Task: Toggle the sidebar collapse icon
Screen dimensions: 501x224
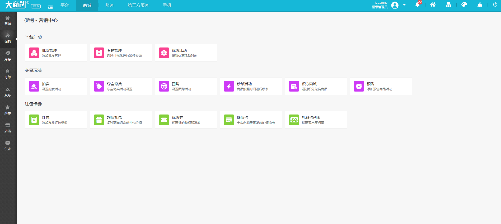Action: [x=50, y=7]
